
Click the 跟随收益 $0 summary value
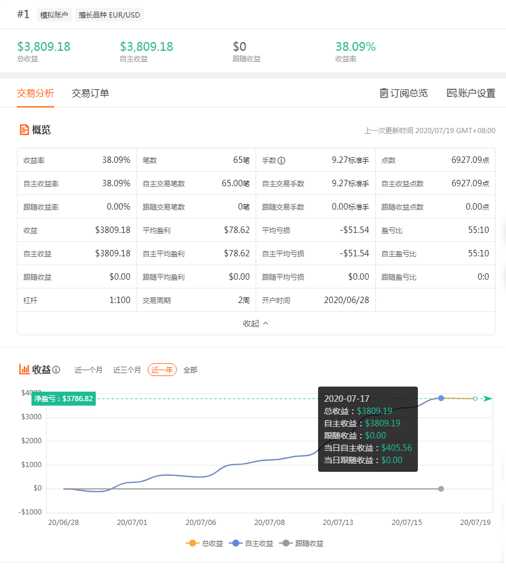pyautogui.click(x=240, y=47)
